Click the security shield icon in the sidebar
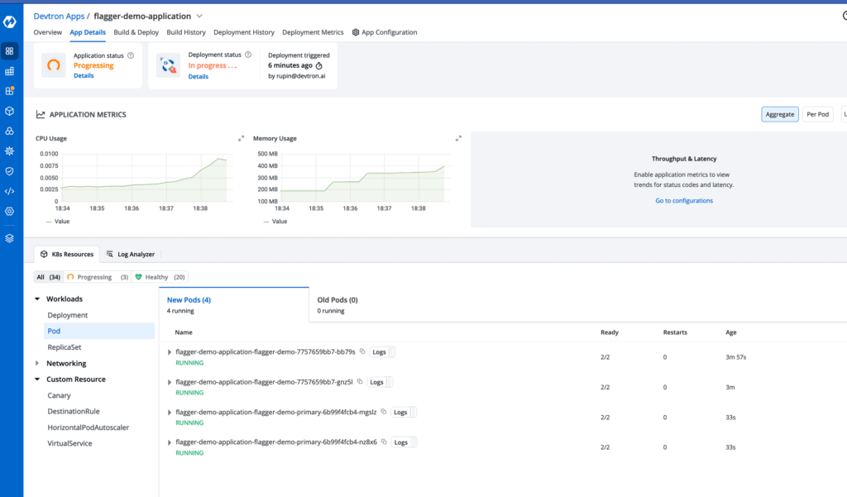This screenshot has height=497, width=847. click(10, 170)
